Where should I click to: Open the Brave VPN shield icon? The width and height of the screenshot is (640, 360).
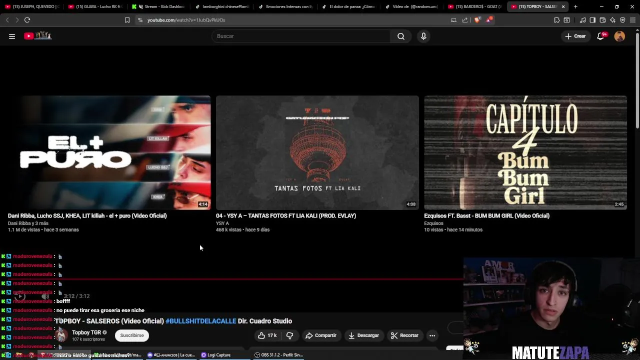[x=622, y=20]
